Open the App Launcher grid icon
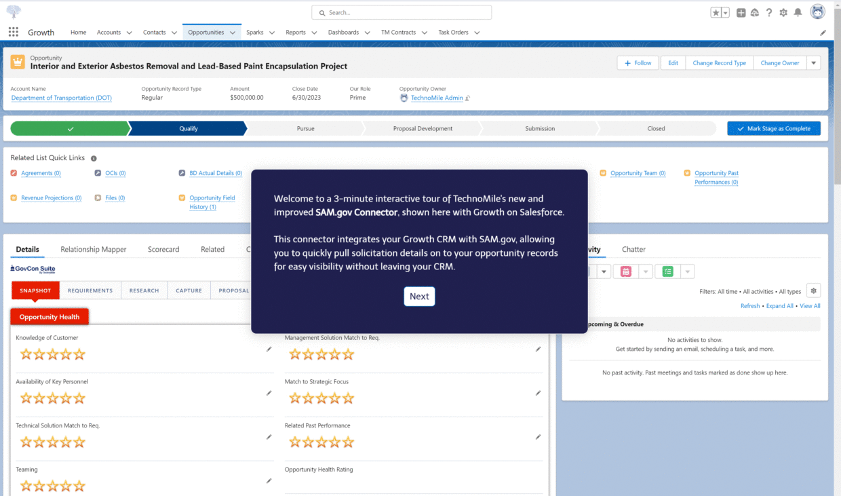Viewport: 841px width, 496px height. click(x=13, y=32)
